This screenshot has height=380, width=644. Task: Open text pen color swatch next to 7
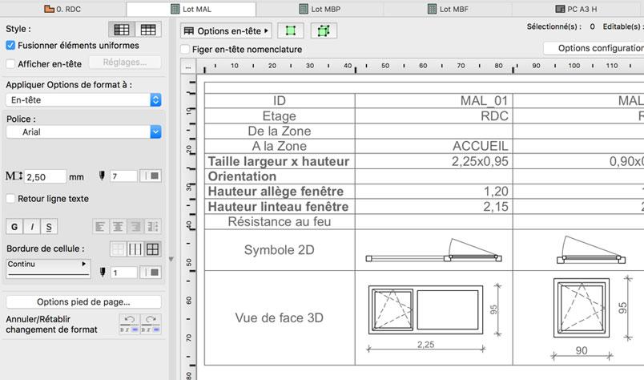point(151,176)
